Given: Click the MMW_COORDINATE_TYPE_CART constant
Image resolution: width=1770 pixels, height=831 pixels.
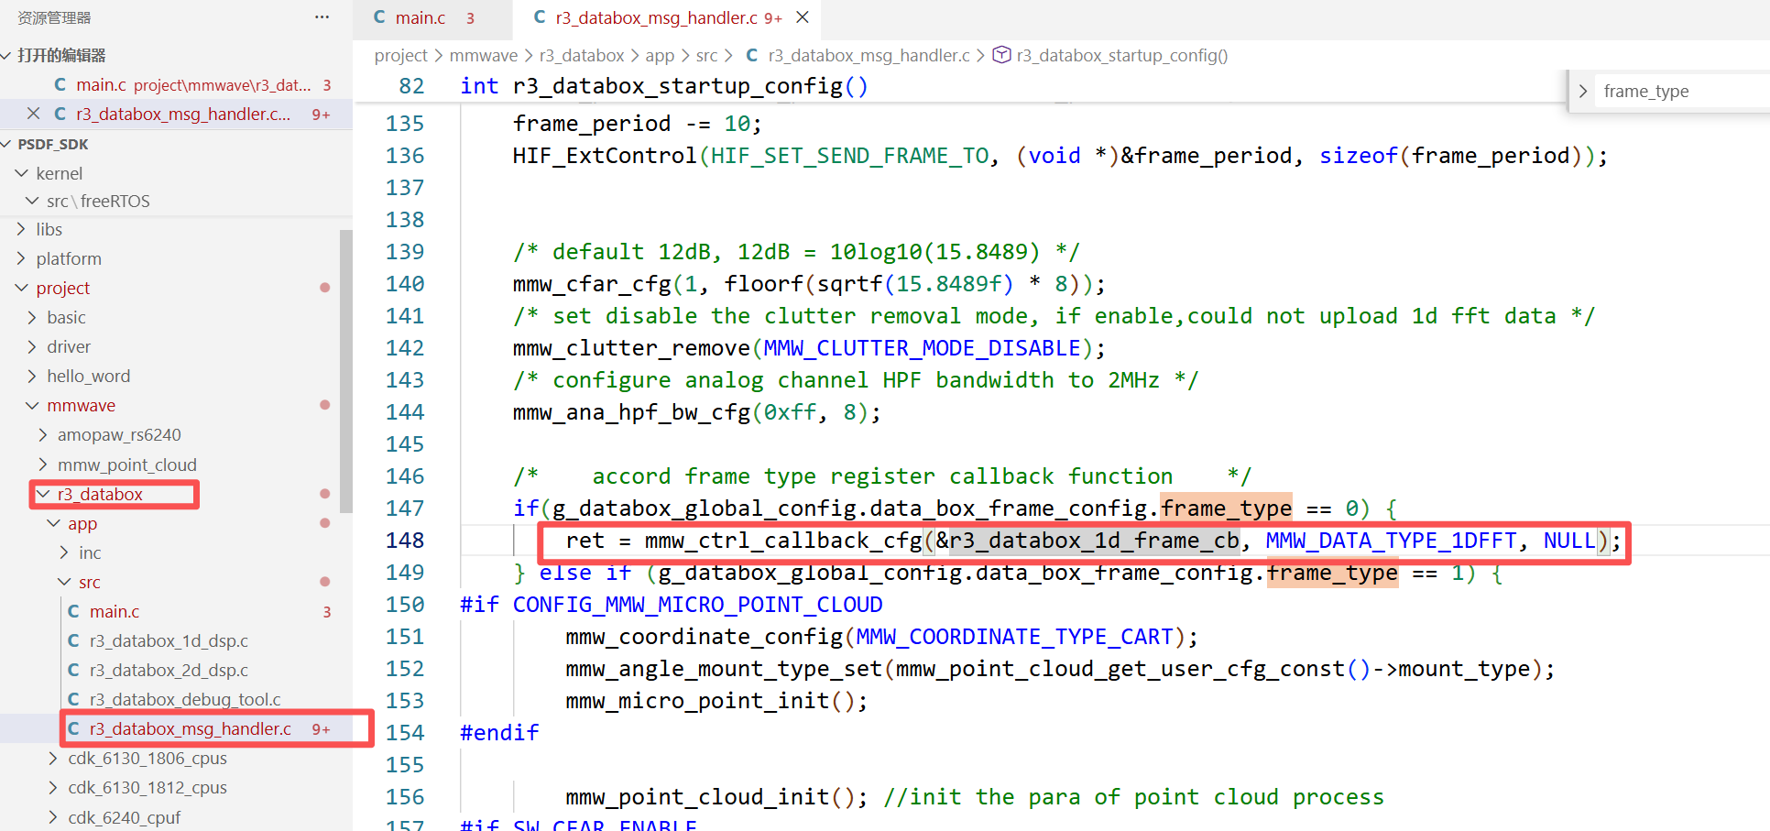Looking at the screenshot, I should click(1014, 637).
